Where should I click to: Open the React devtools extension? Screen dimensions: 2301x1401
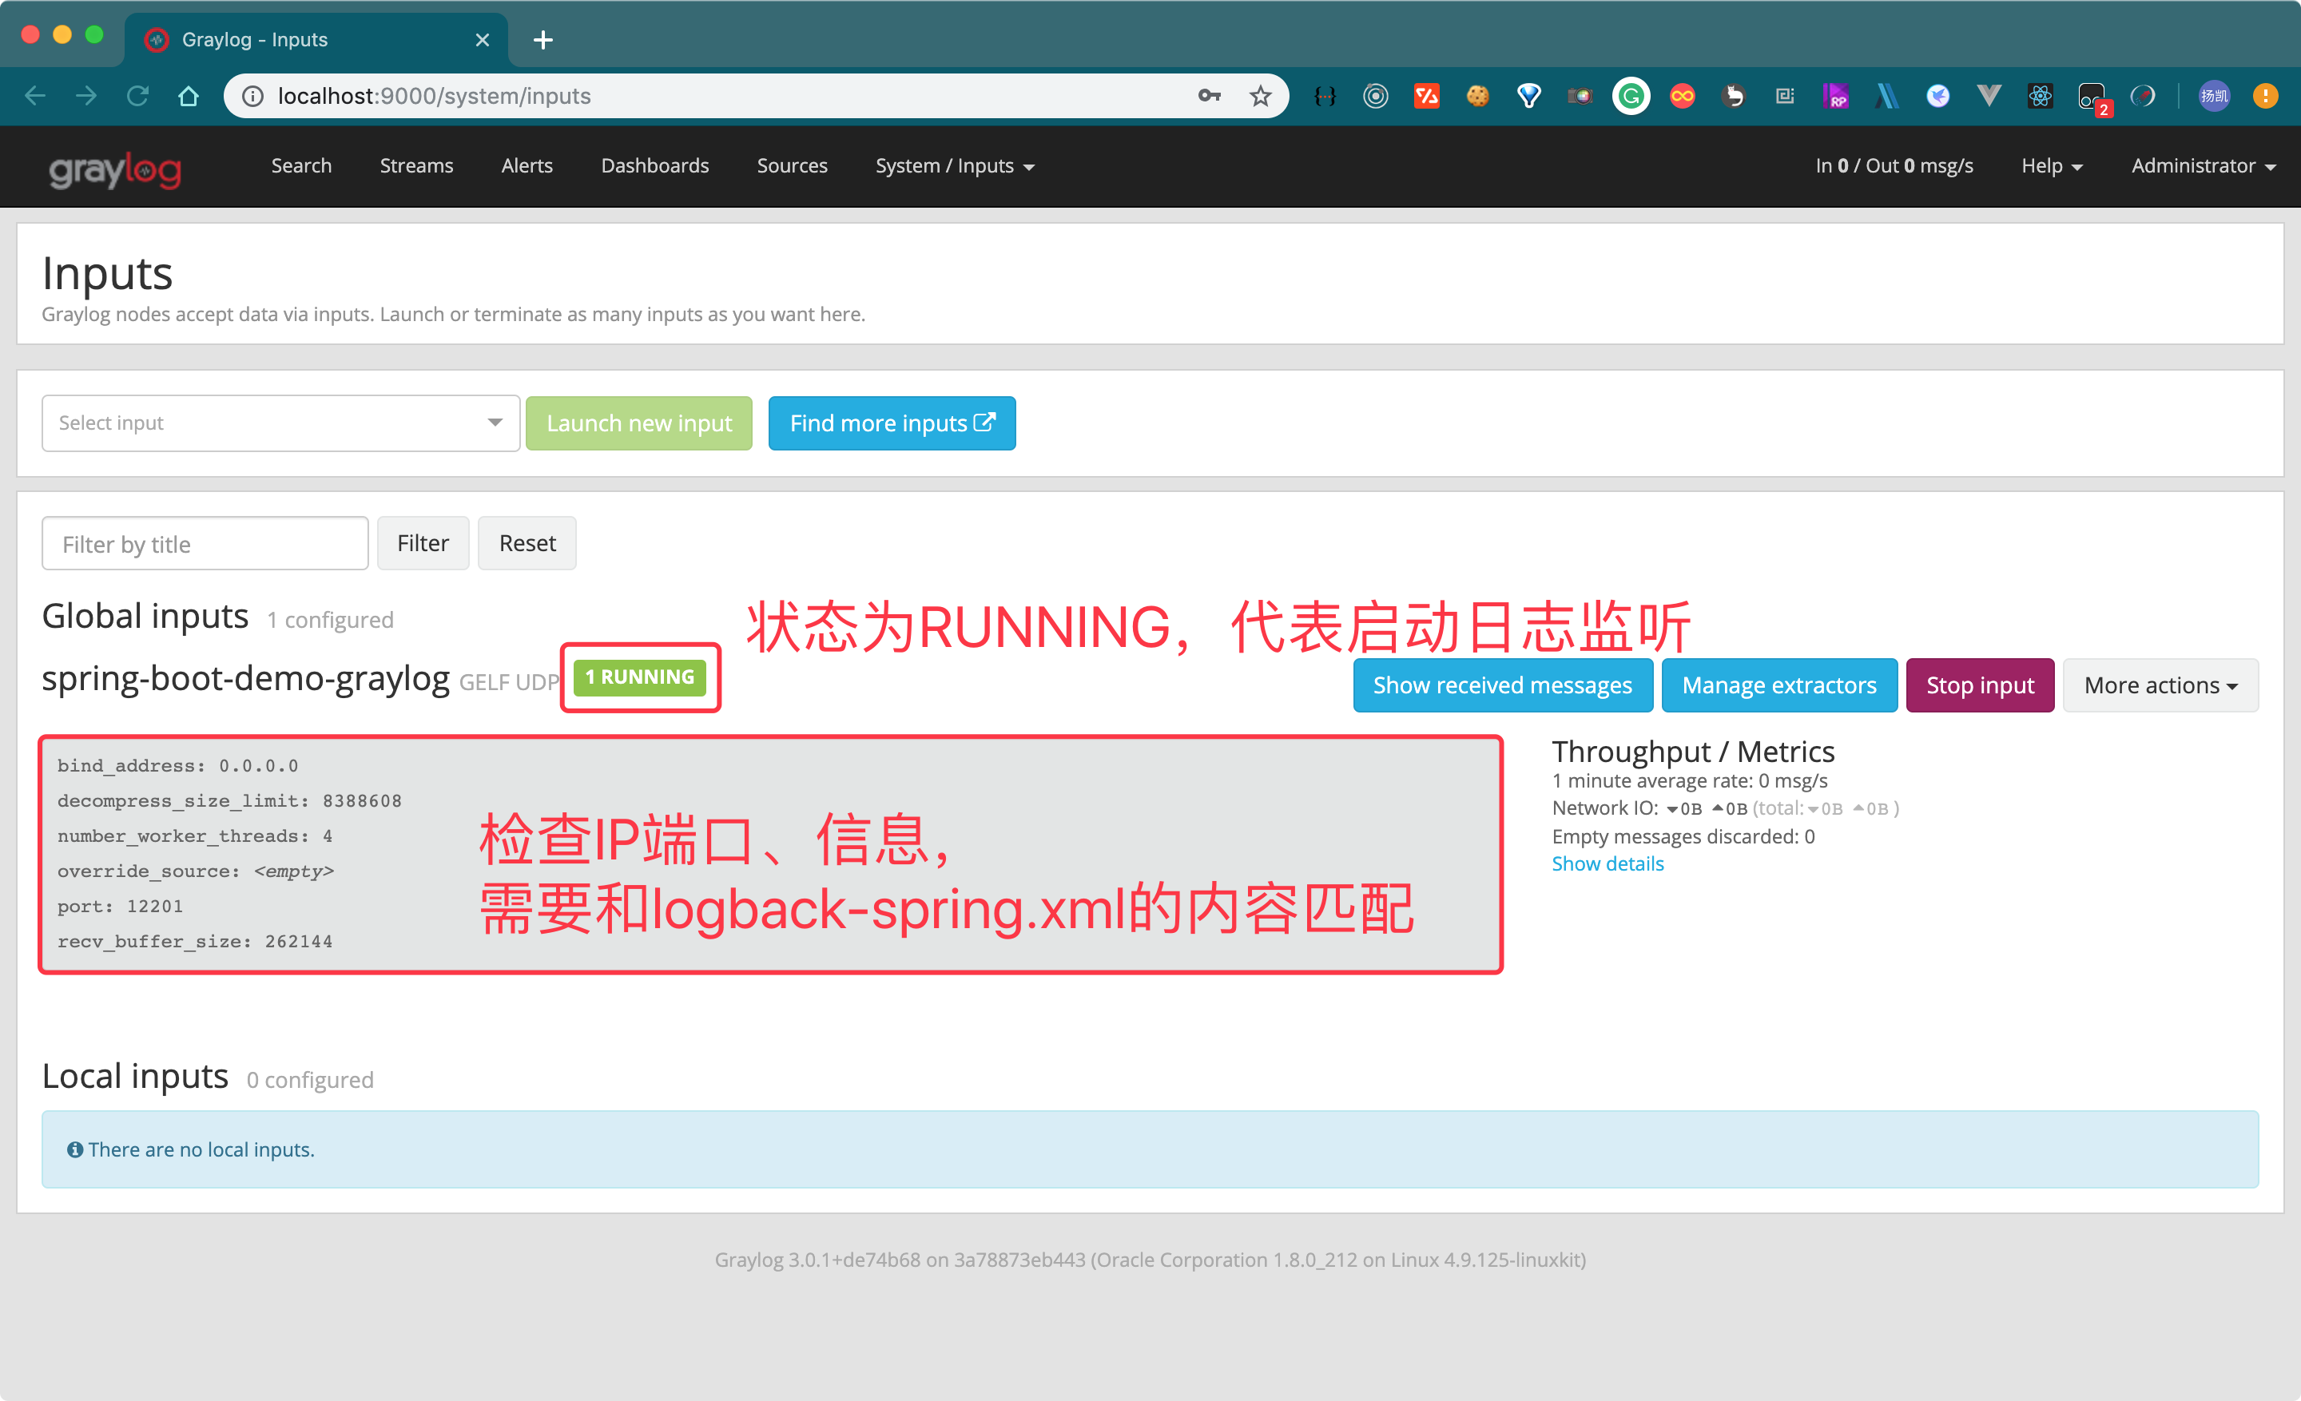coord(2041,96)
